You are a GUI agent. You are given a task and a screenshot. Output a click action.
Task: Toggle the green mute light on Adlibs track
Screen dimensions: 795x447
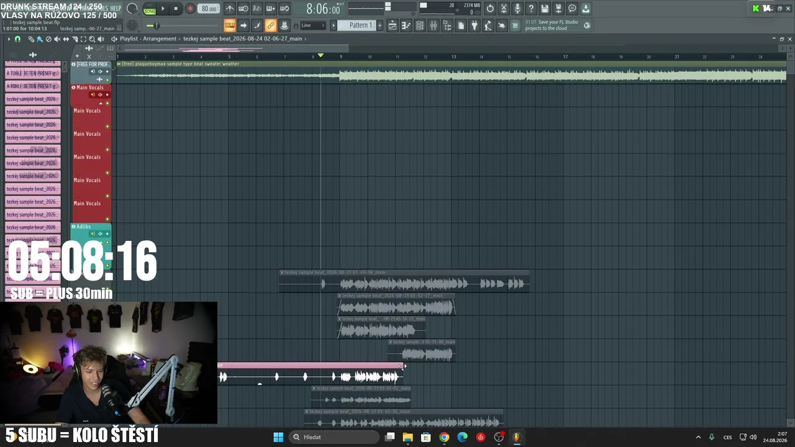coord(107,242)
